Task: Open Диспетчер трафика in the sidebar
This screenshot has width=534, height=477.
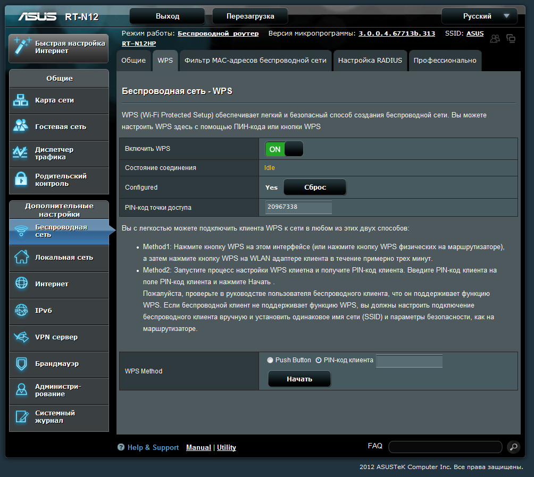Action: [x=59, y=154]
